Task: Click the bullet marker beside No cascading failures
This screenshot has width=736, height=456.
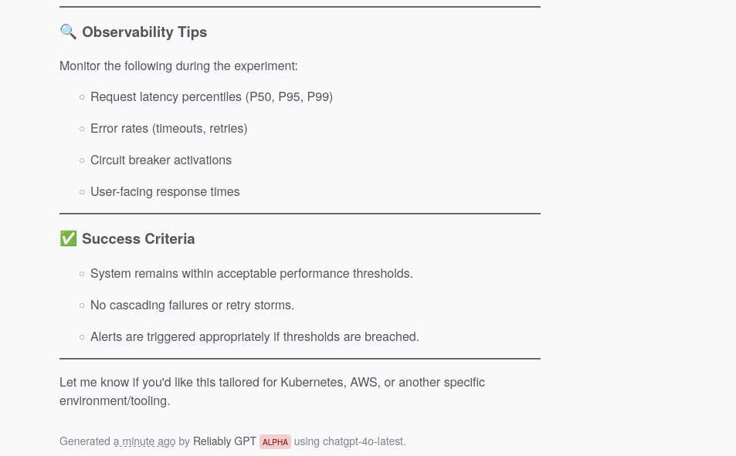Action: (82, 306)
